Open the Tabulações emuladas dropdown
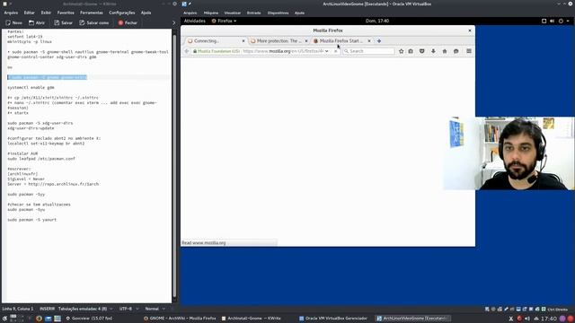Screen dimensions: 575x323 pyautogui.click(x=85, y=309)
